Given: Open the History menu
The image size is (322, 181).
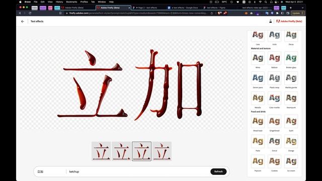Looking at the screenshot, I should (59, 2).
